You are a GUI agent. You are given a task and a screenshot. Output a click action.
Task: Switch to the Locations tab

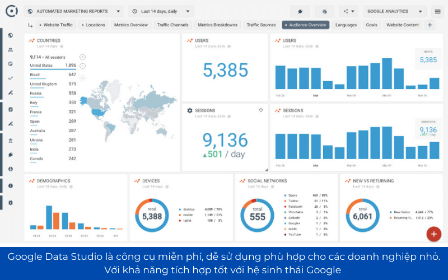pyautogui.click(x=94, y=25)
